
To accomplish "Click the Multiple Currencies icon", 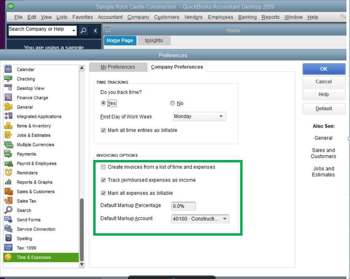I will click(8, 145).
